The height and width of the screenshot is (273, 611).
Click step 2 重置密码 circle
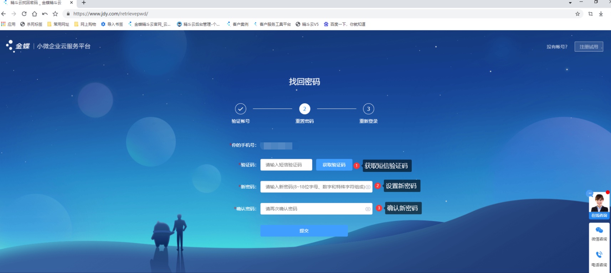click(304, 109)
